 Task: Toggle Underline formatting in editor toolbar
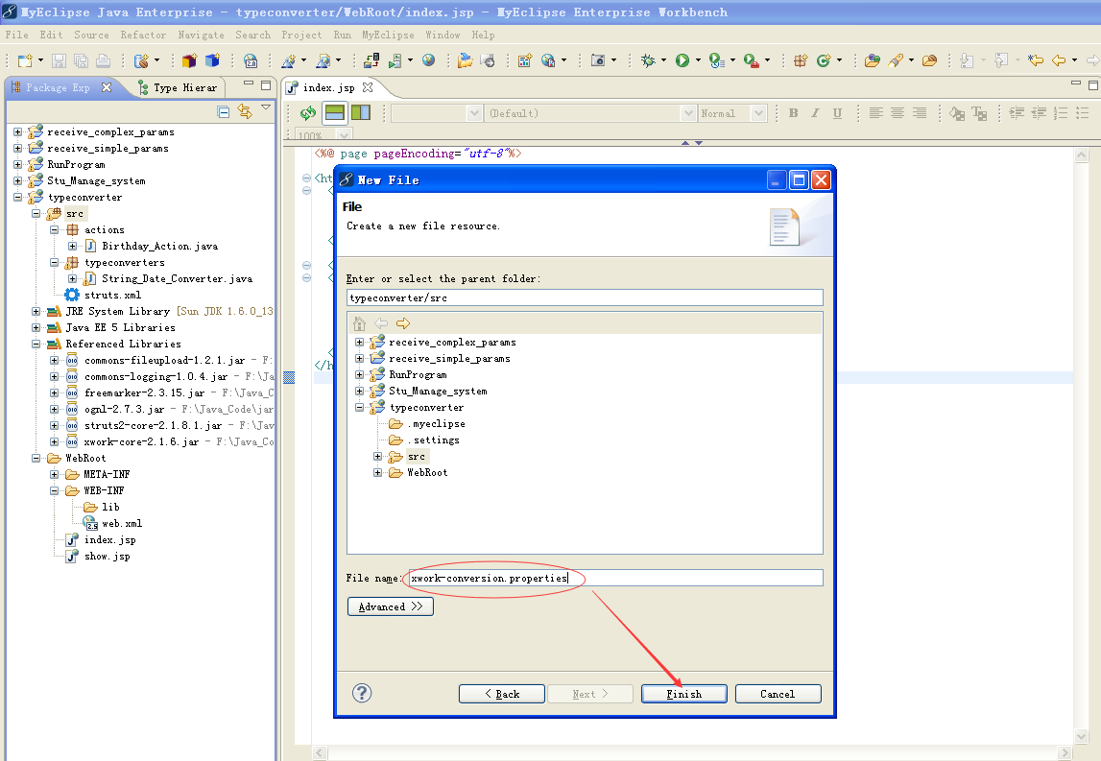(837, 113)
